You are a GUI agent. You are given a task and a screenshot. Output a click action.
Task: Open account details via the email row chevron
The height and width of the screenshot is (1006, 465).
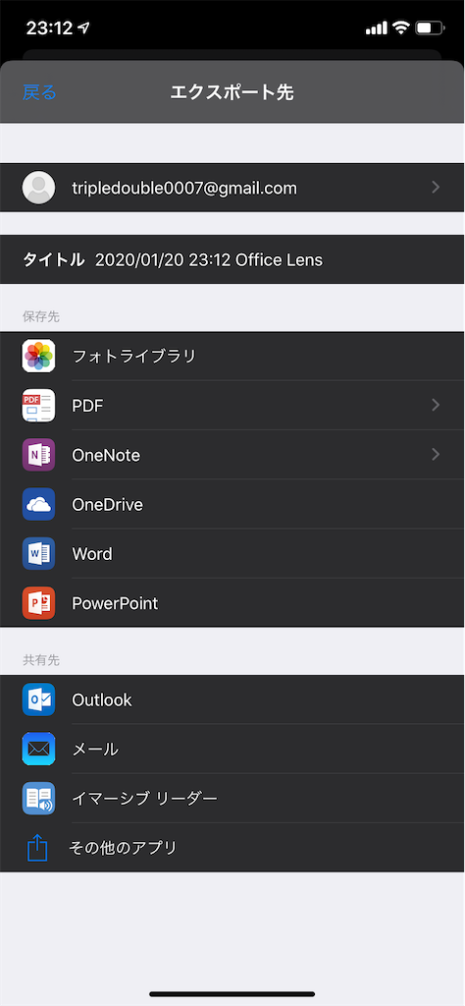436,187
